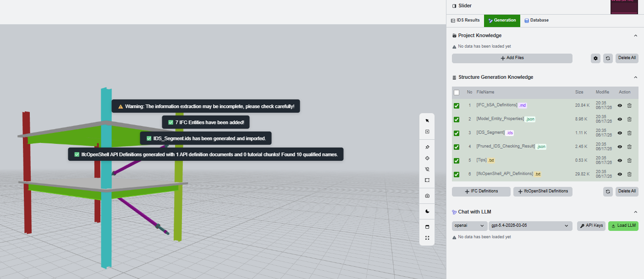Uncheck the Tips row checkbox
The width and height of the screenshot is (644, 279).
457,161
